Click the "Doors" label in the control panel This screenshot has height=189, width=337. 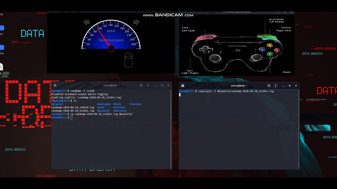(287, 72)
